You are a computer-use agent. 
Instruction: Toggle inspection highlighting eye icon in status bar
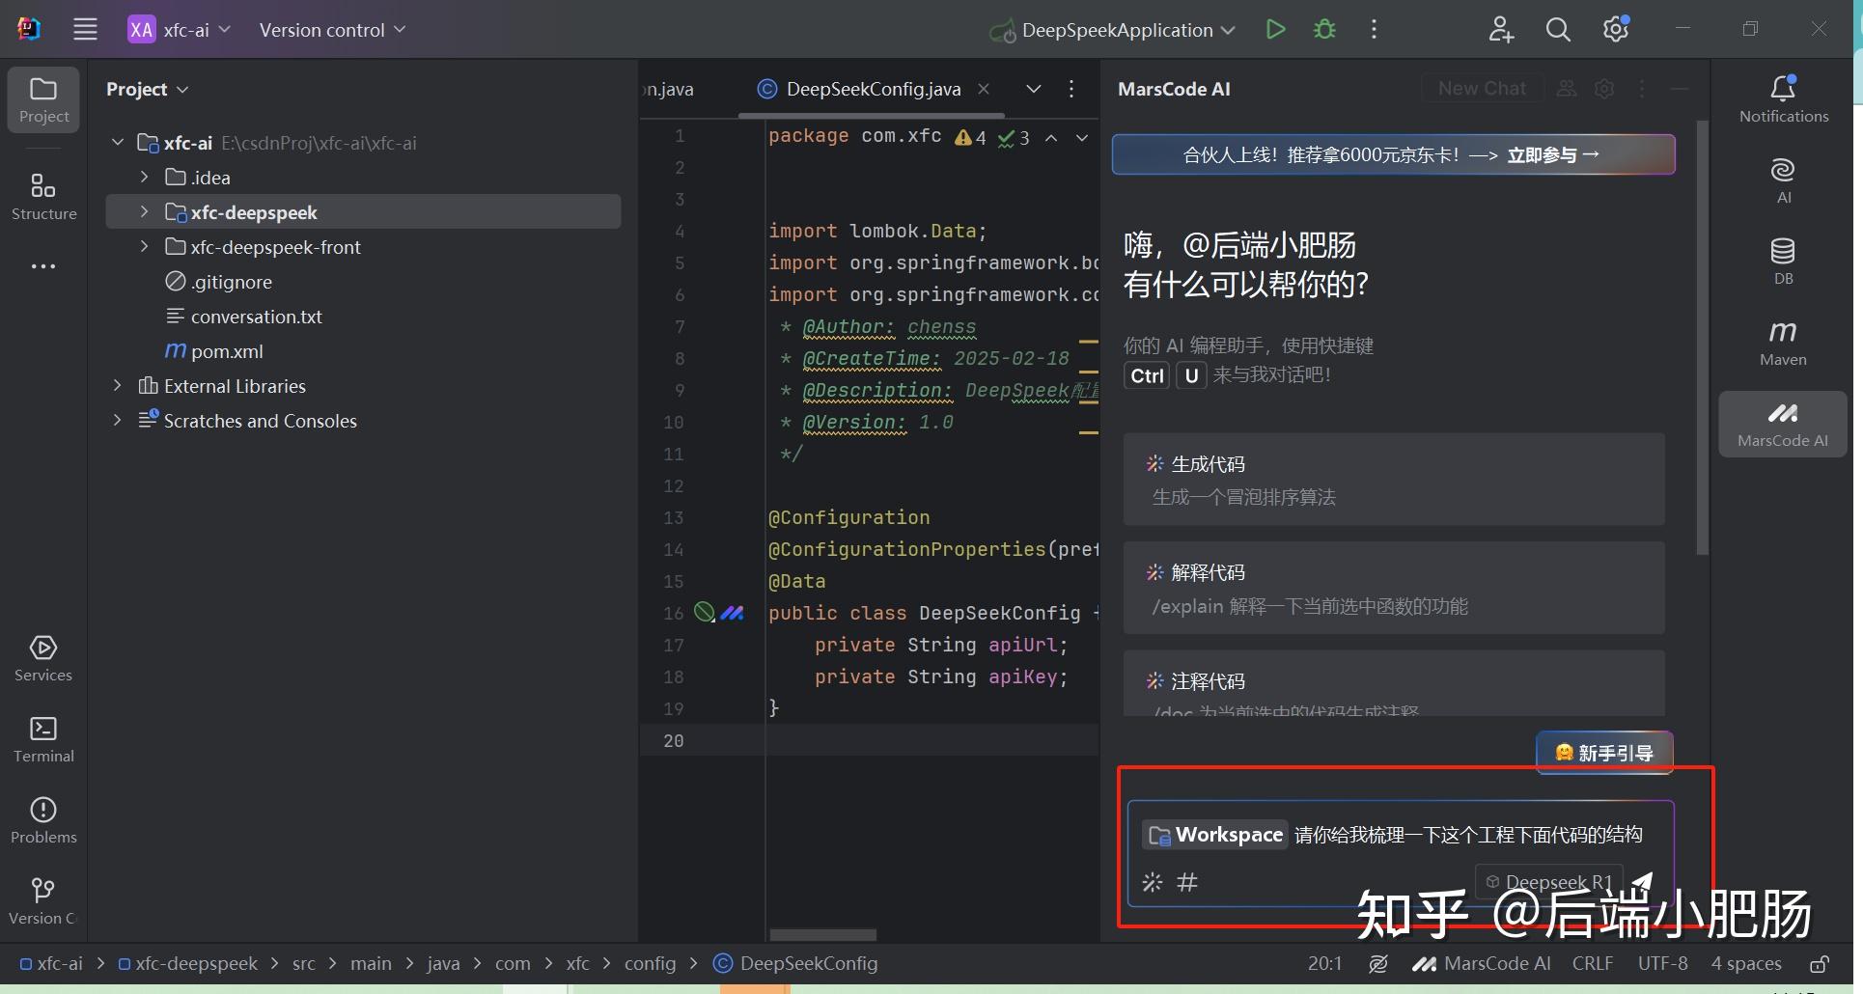coord(1378,963)
